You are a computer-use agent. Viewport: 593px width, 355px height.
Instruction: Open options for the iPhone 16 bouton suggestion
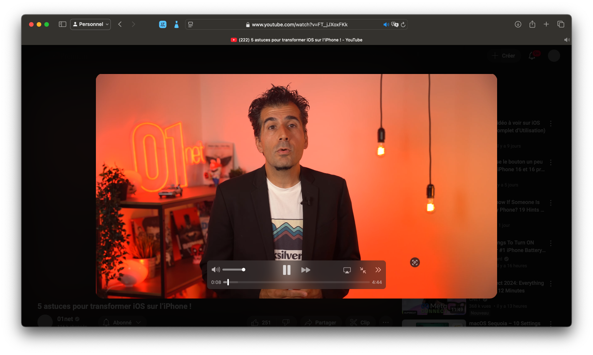551,162
